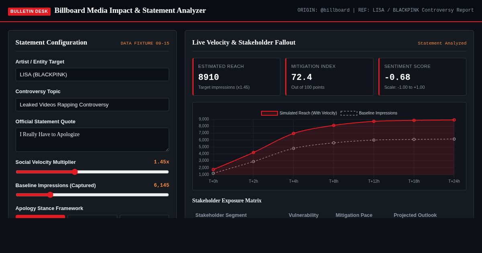Click the red data point at T+18h
The width and height of the screenshot is (482, 253).
(414, 120)
